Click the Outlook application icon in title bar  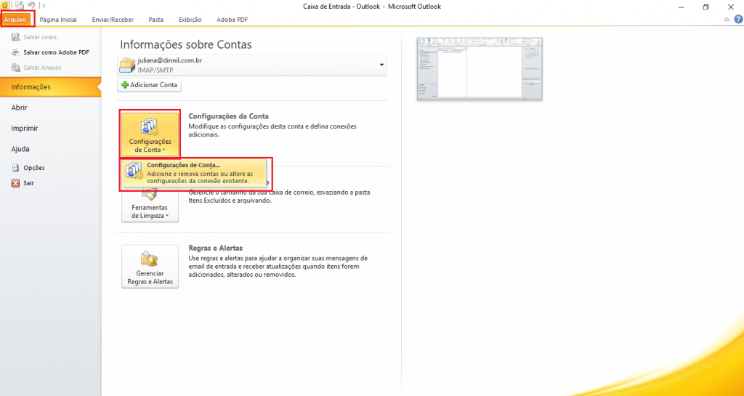point(5,6)
